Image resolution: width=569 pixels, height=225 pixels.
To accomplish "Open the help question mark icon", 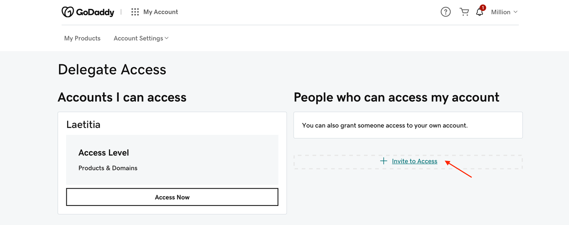I will click(x=445, y=12).
